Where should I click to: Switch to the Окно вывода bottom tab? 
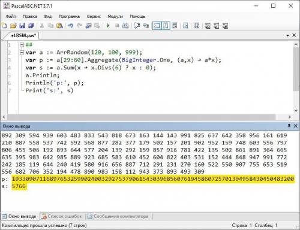pos(20,216)
